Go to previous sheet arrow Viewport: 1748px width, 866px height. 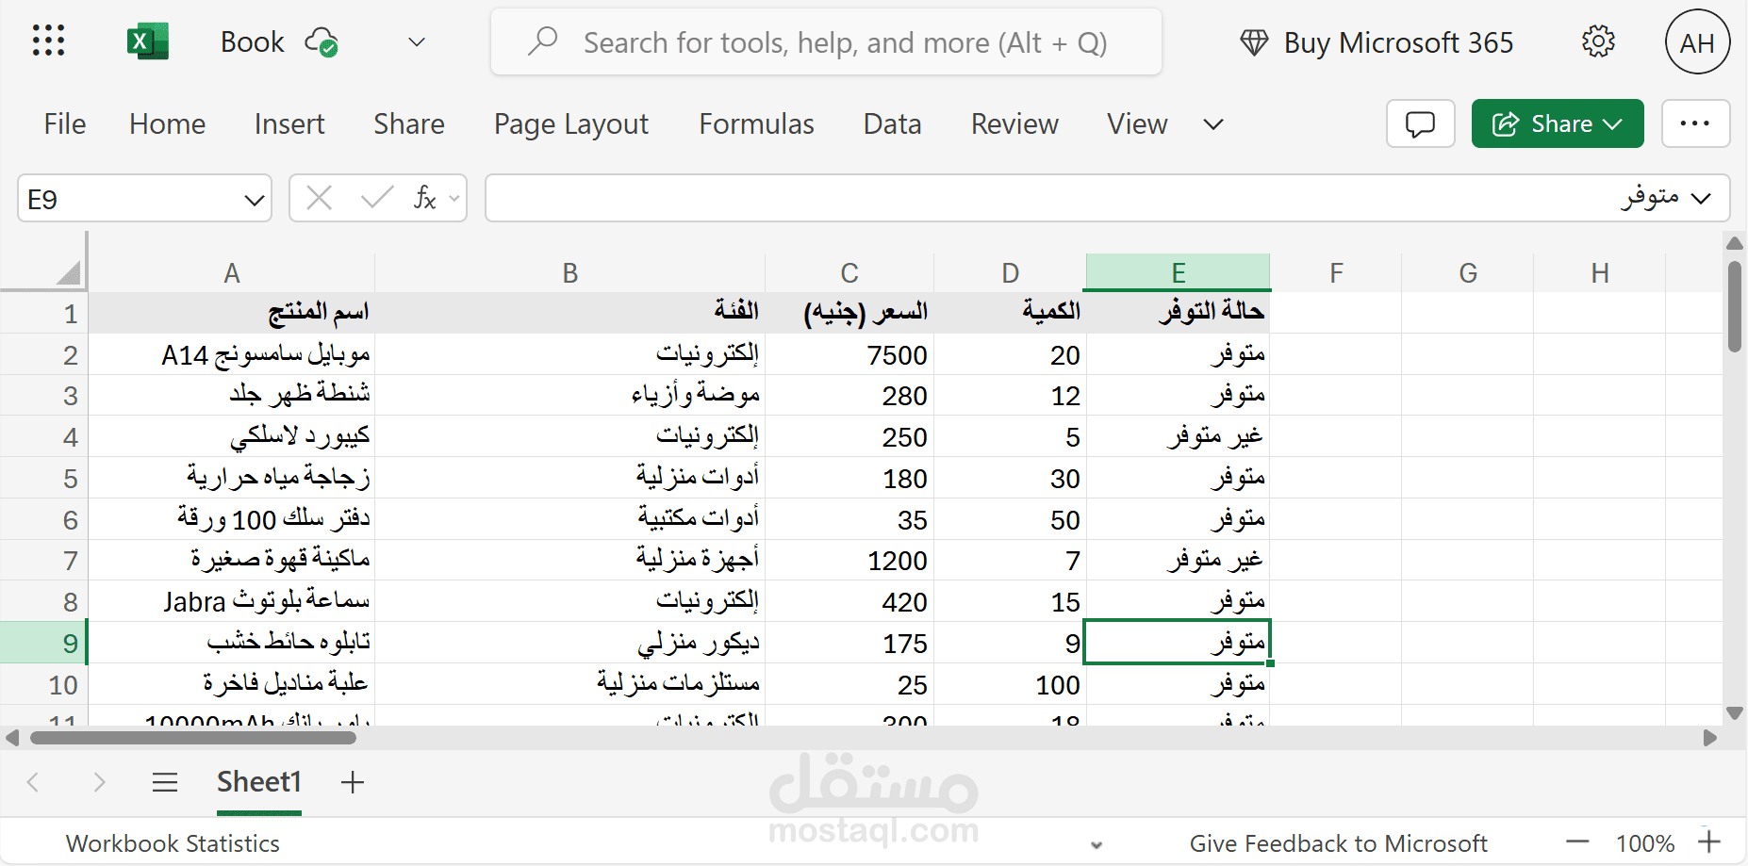(x=33, y=782)
